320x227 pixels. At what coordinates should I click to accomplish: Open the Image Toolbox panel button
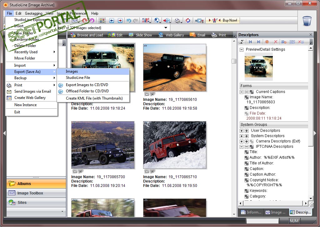(30, 193)
